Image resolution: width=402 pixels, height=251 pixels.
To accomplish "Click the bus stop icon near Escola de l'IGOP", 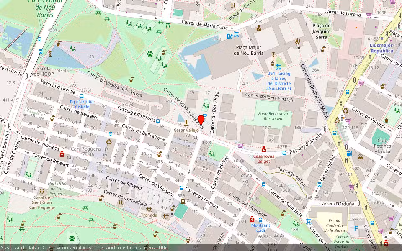I will click(x=41, y=51).
